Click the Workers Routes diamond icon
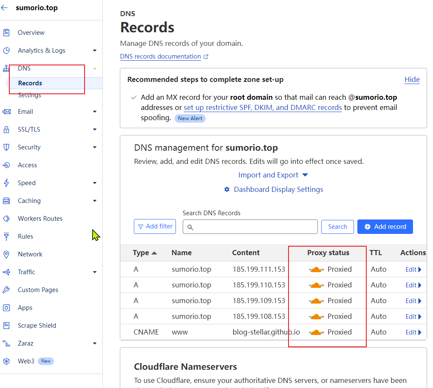The height and width of the screenshot is (388, 433). coord(6,219)
